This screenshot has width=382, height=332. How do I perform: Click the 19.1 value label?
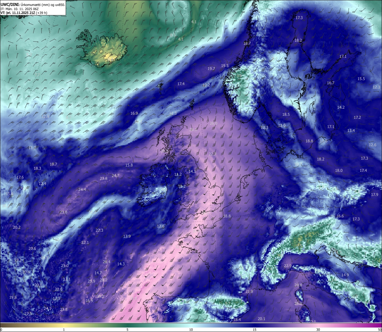click(18, 260)
